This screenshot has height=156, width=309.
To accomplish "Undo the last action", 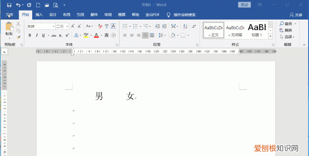I will [18, 5].
